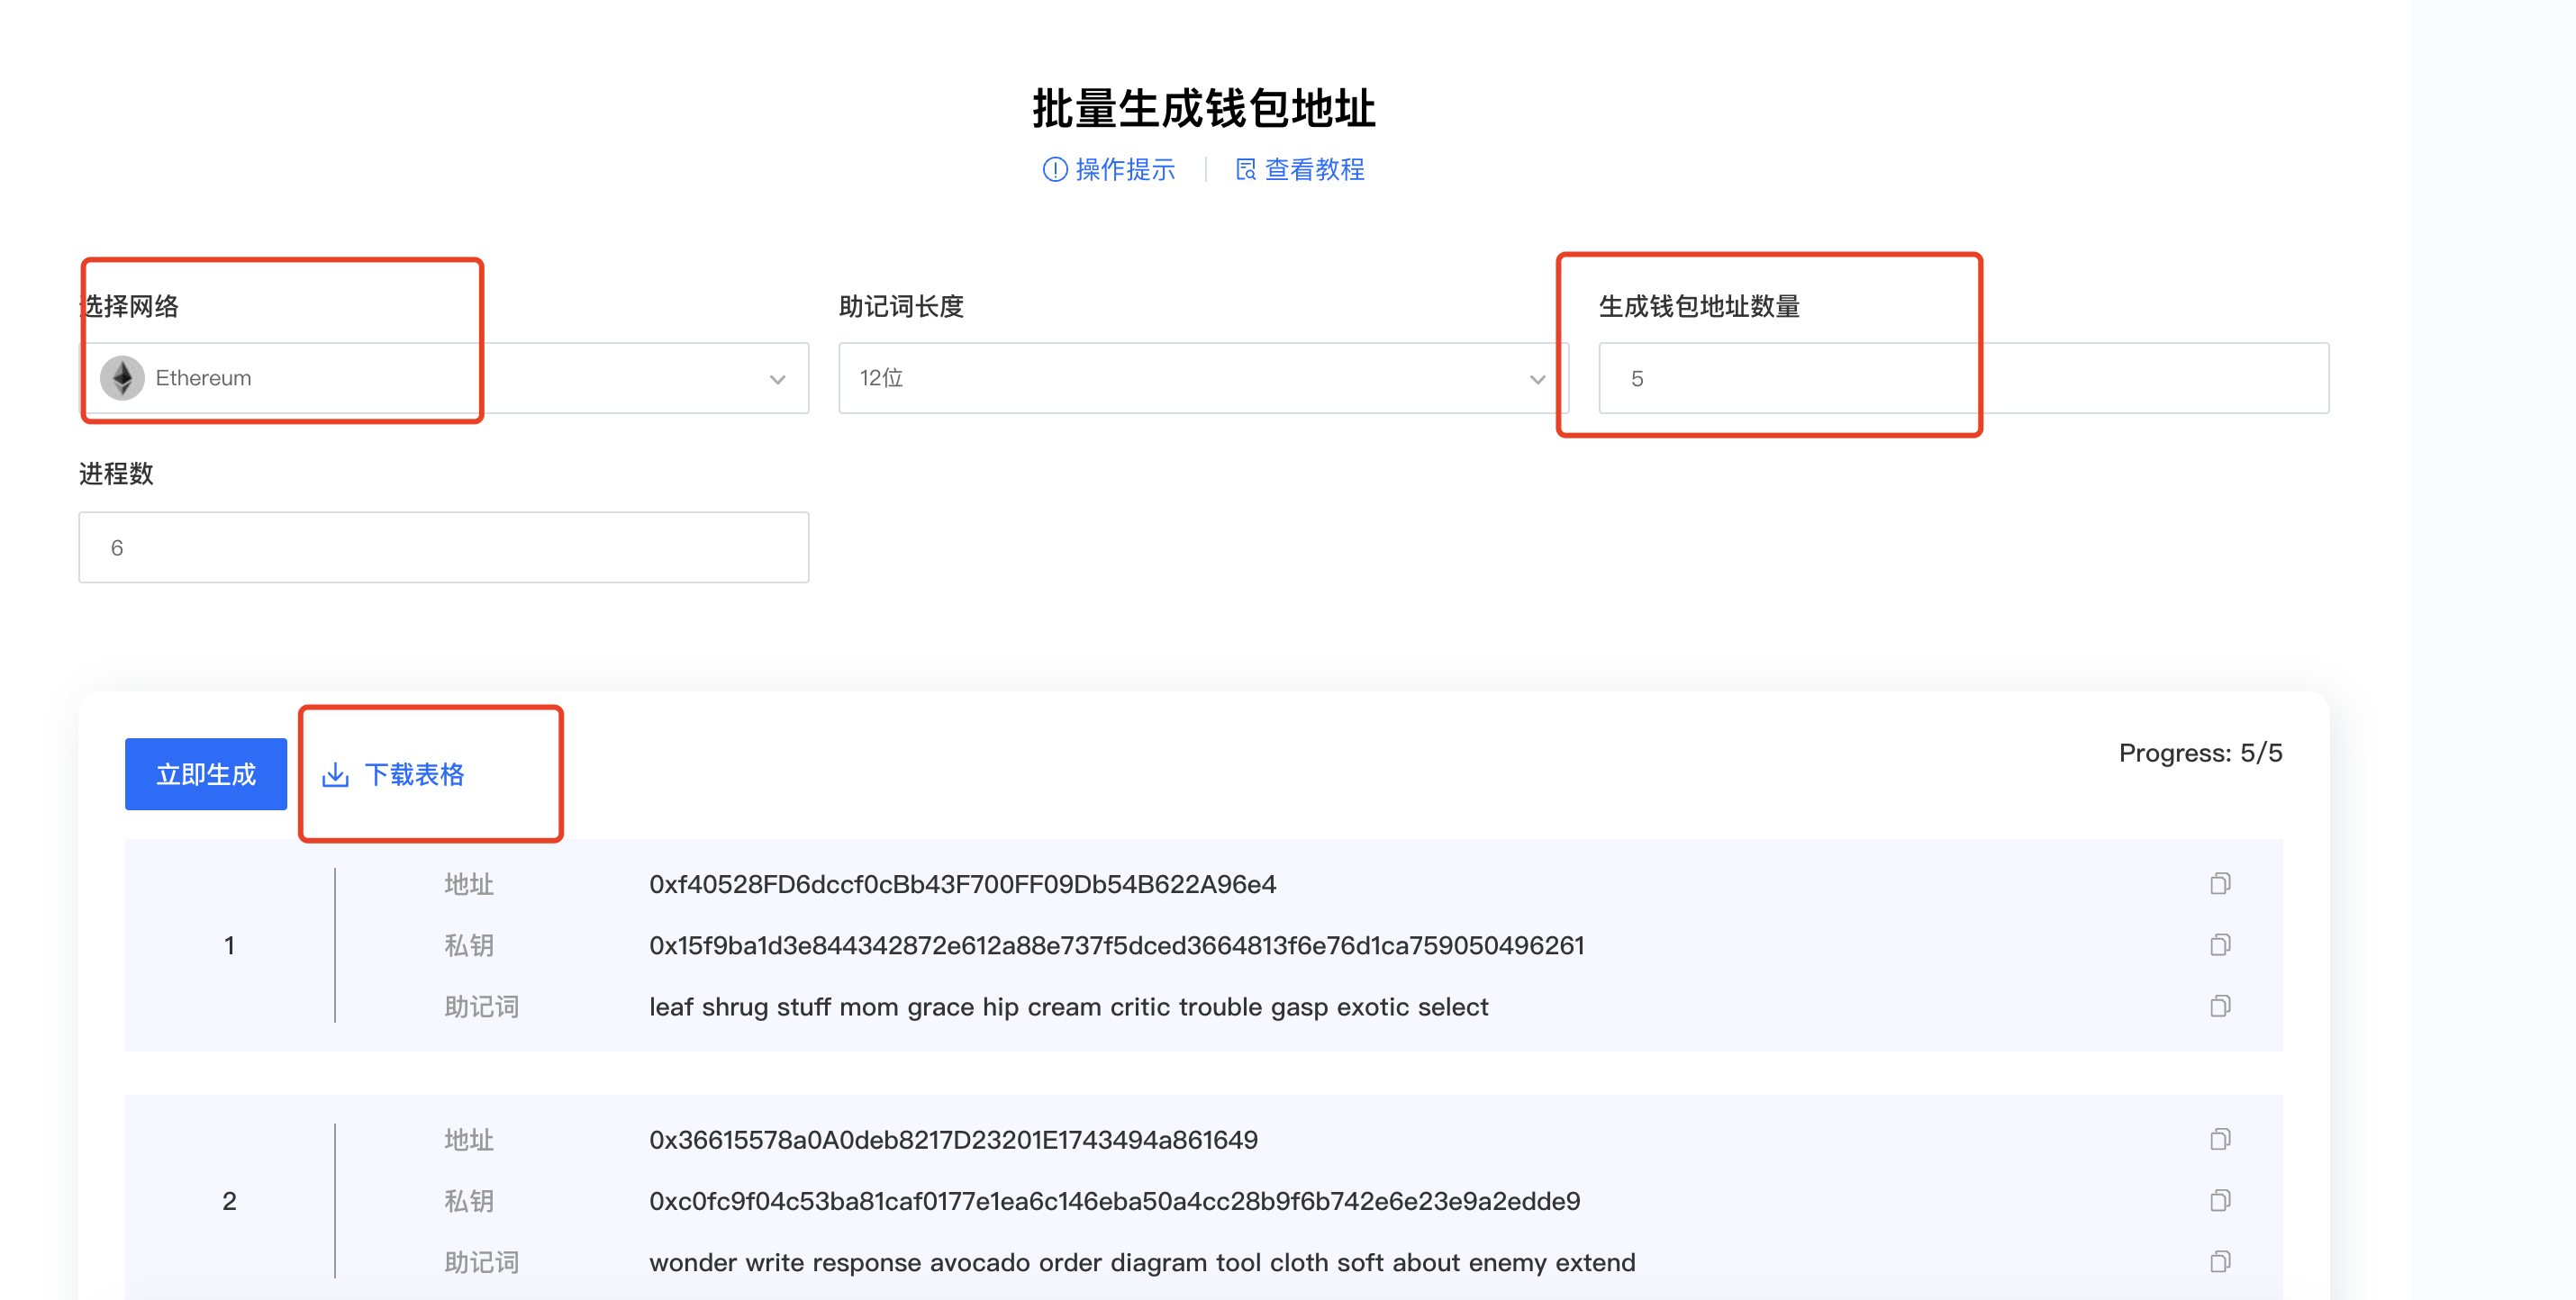Click 私钥 label in wallet 1 row

[469, 945]
